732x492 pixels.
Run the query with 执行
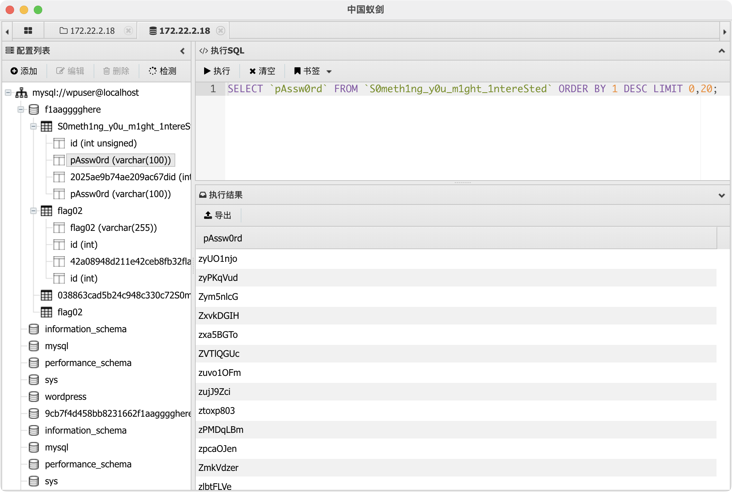tap(217, 71)
